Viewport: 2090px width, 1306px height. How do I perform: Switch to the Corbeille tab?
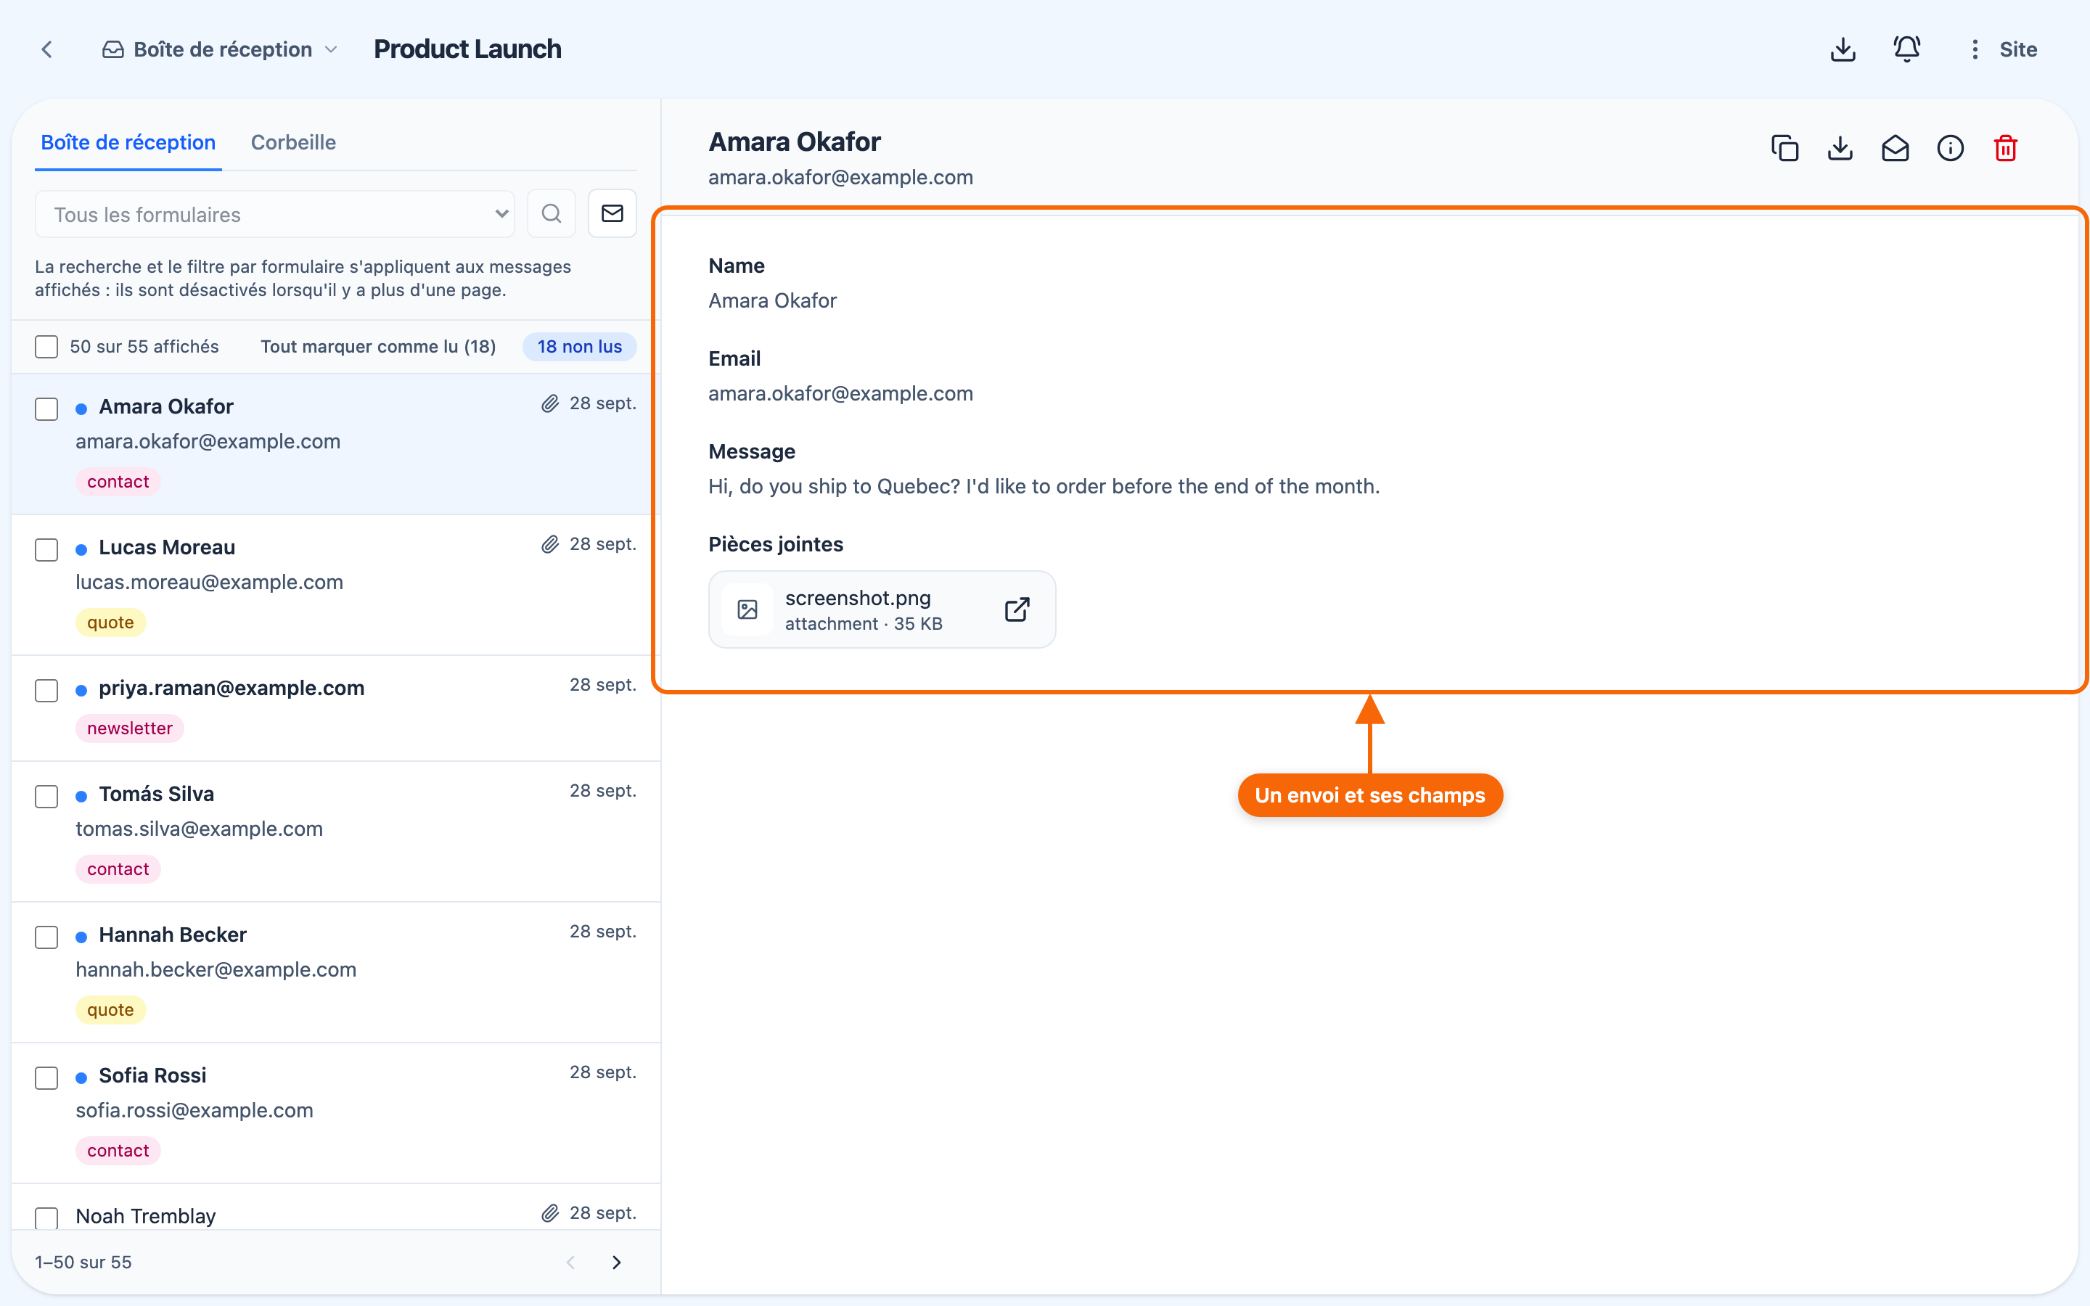pyautogui.click(x=294, y=142)
